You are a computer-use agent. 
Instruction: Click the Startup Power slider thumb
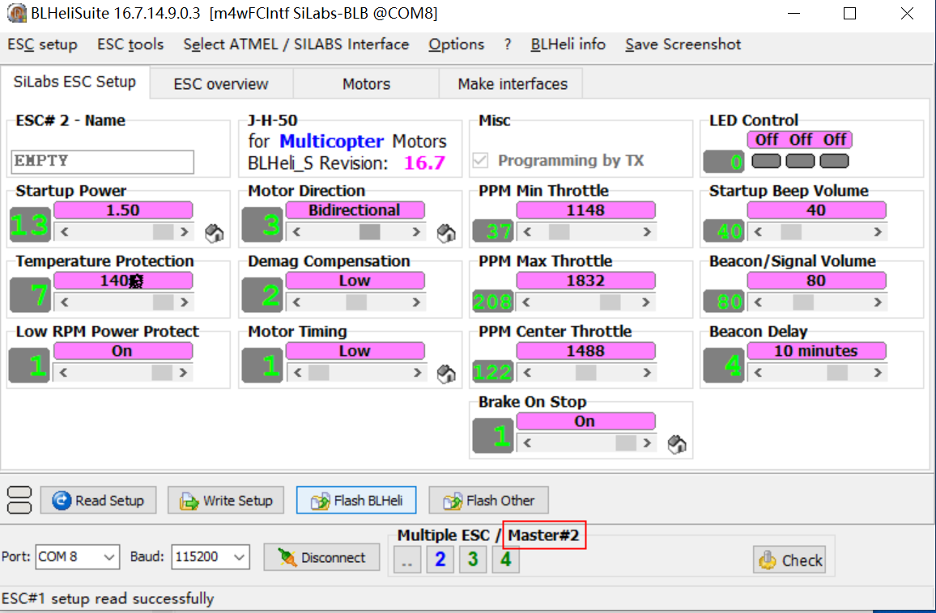coord(163,232)
